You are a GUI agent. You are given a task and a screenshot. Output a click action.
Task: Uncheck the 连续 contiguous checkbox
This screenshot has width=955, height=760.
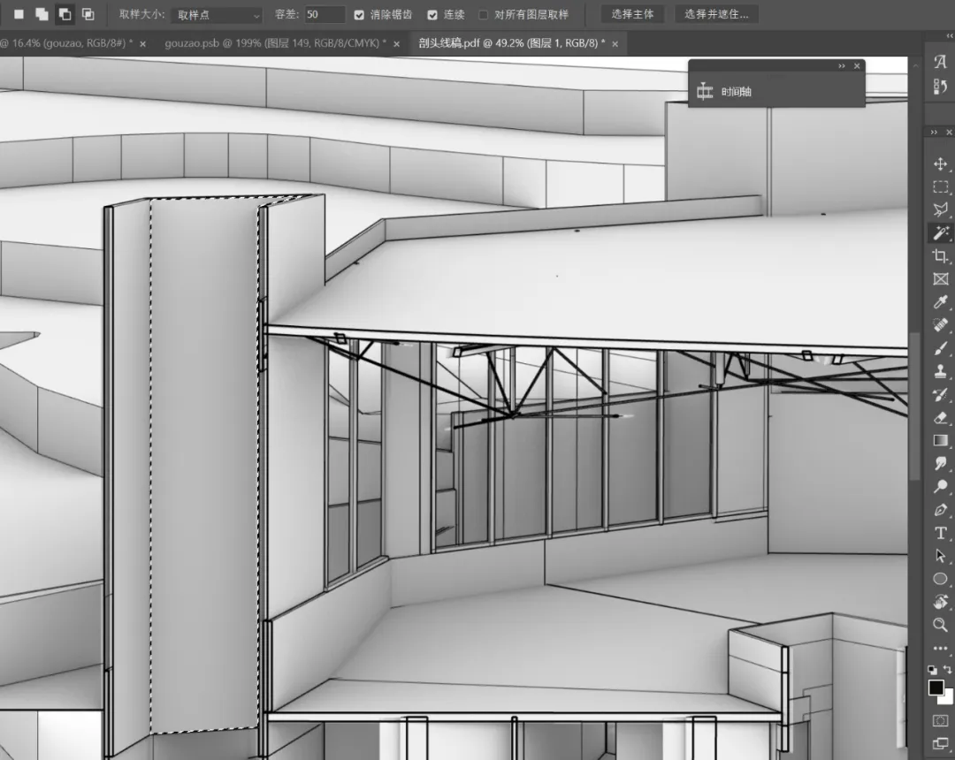(432, 15)
